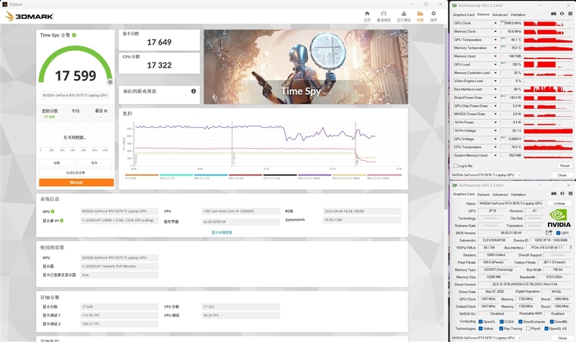Viewport: 576px width, 342px height.
Task: Expand the GPU Clock sensor dropdown arrow
Action: pos(495,23)
